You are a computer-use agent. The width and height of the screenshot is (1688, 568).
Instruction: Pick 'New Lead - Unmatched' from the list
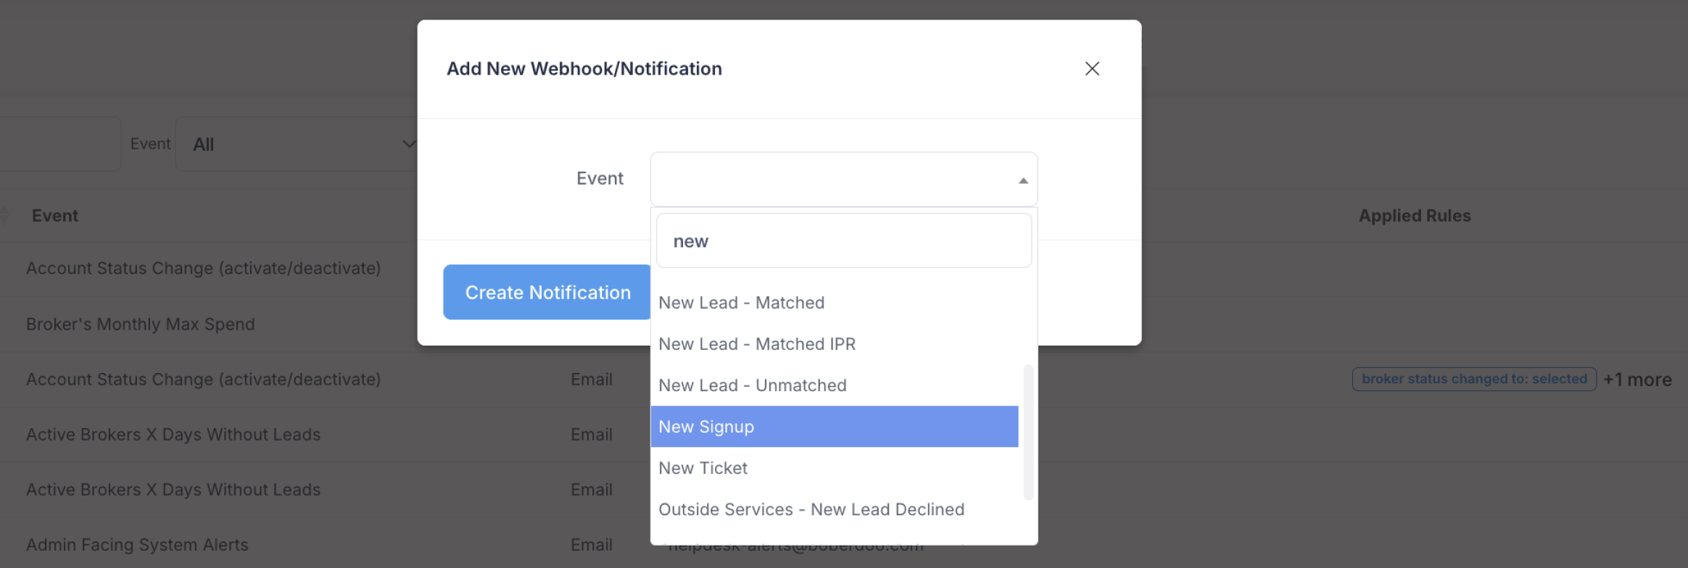pos(752,385)
